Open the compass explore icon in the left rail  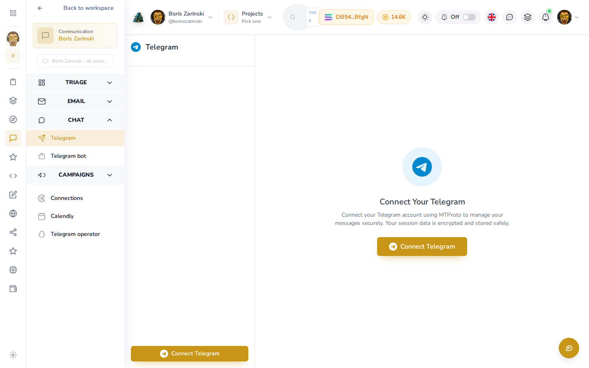(x=13, y=119)
